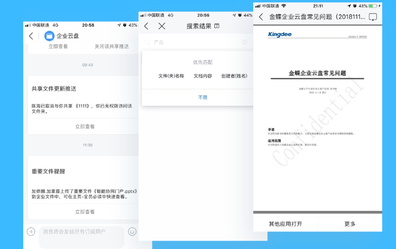The width and height of the screenshot is (396, 249).
Task: Tap the voice input icon beside message box
Action: coord(31,231)
